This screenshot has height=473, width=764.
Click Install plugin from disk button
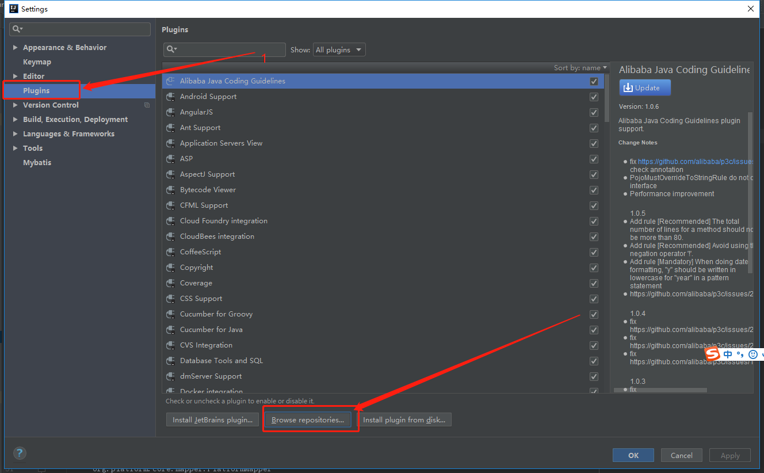pyautogui.click(x=404, y=419)
